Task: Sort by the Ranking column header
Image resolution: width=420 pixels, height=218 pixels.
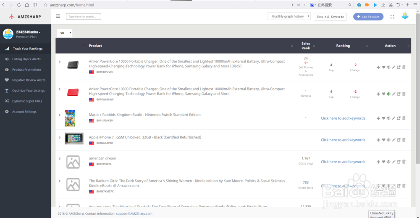Action: click(343, 46)
